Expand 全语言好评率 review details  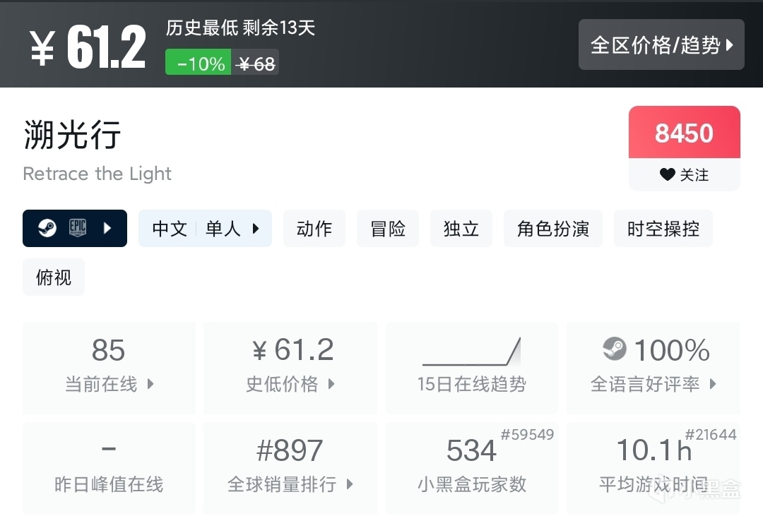(x=713, y=384)
